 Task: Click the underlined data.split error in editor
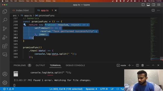55,54
